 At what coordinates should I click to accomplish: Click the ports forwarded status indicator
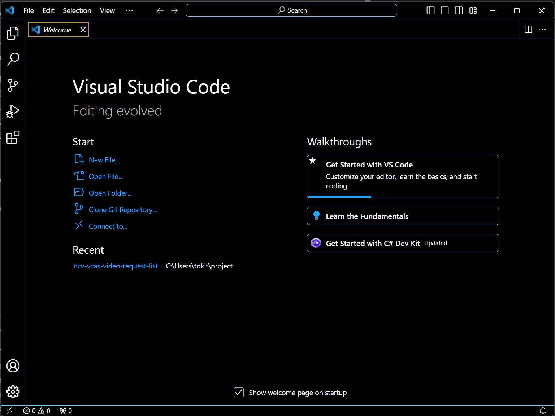[x=66, y=411]
